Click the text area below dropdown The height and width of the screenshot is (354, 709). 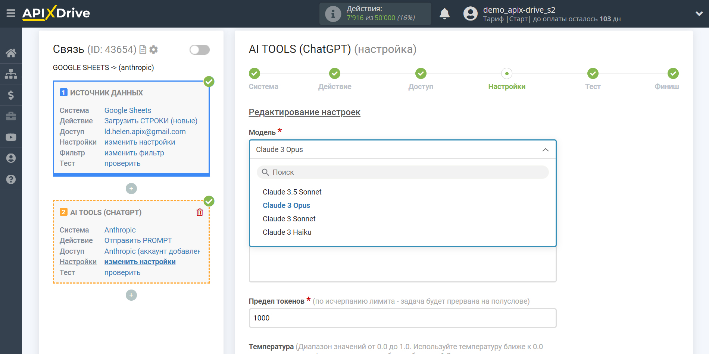[x=403, y=265]
